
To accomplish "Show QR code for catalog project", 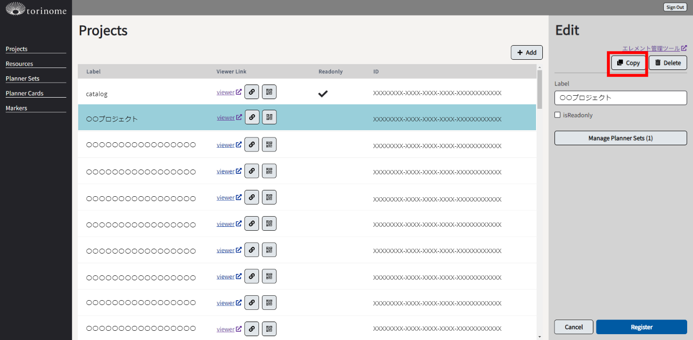I will point(269,92).
